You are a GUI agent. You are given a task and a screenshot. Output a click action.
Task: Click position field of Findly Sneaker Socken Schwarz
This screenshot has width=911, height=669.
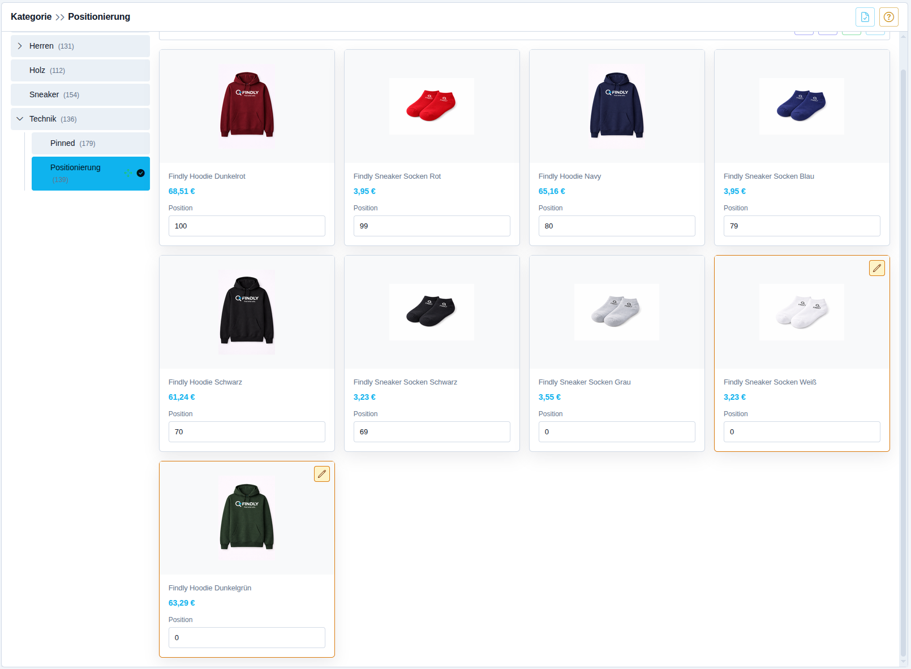click(x=432, y=431)
